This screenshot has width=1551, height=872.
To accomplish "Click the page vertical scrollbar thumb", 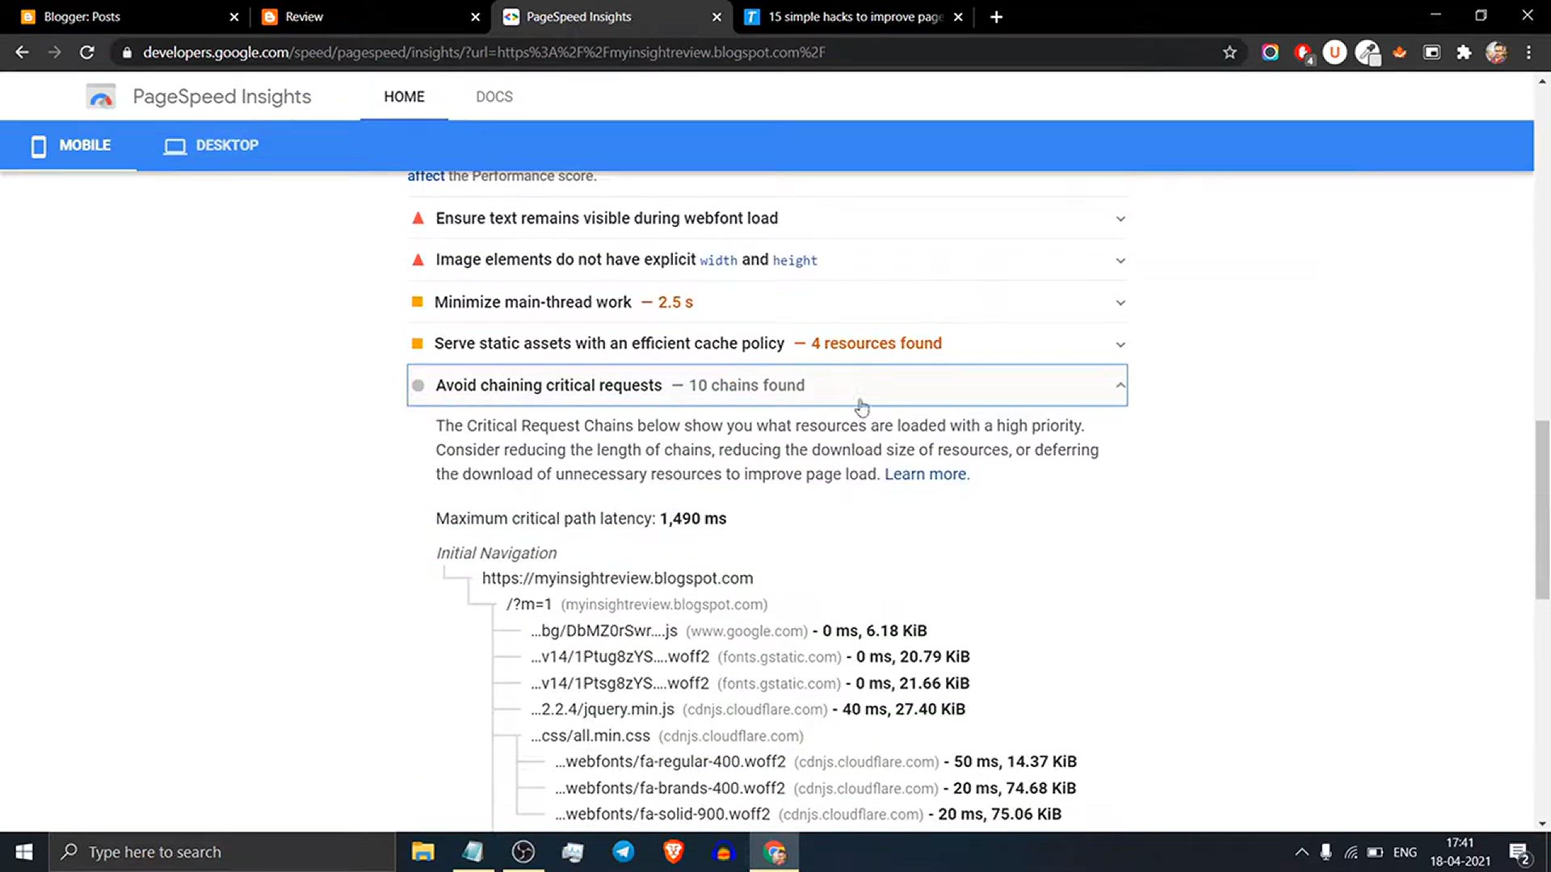I will pos(1542,509).
